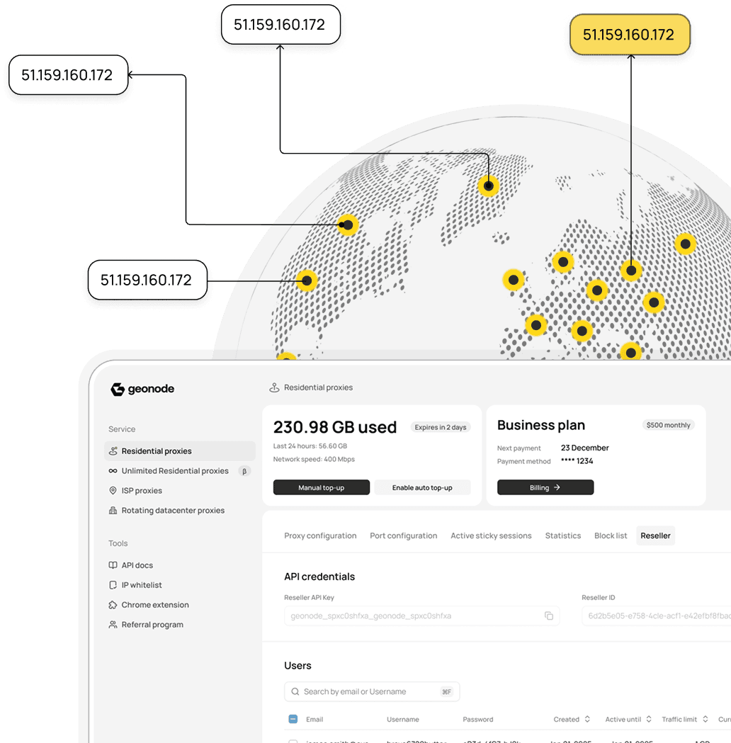Switch to the Port configuration tab
The image size is (731, 743).
404,536
